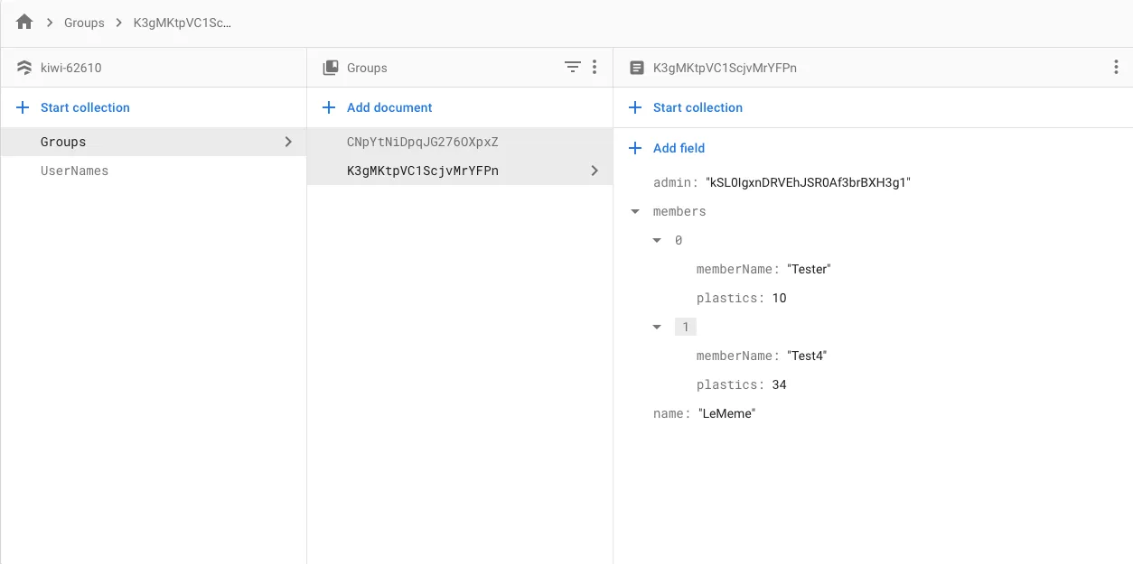This screenshot has height=564, width=1133.
Task: Click the home icon in breadcrumb
Action: coord(24,23)
